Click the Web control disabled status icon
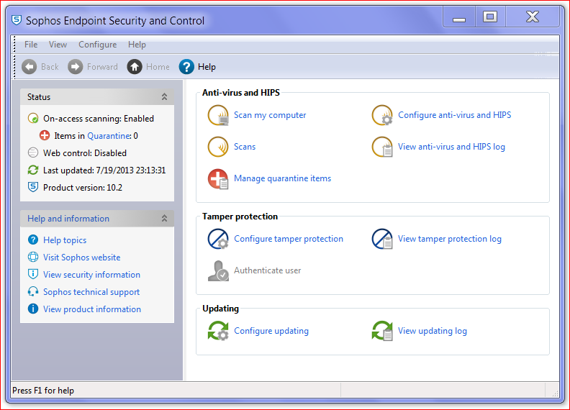The width and height of the screenshot is (570, 410). coord(33,152)
